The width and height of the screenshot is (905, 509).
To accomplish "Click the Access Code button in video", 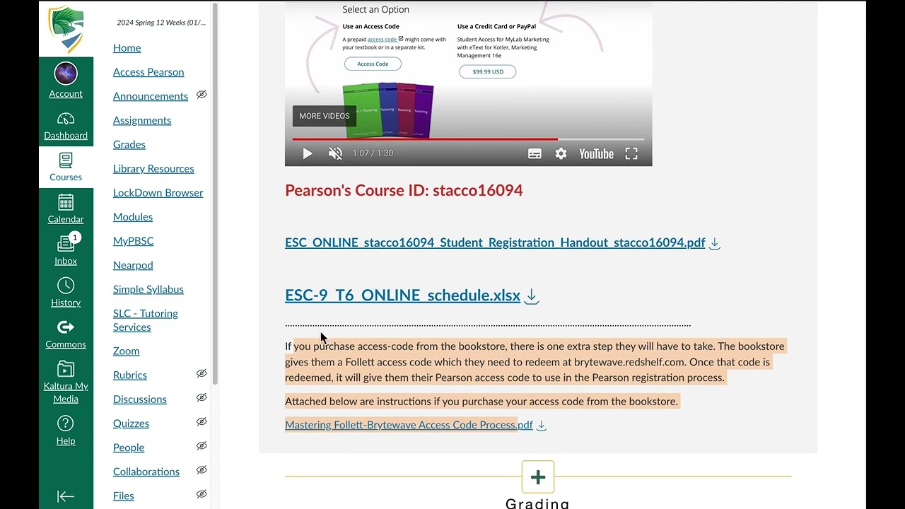I will (x=373, y=64).
